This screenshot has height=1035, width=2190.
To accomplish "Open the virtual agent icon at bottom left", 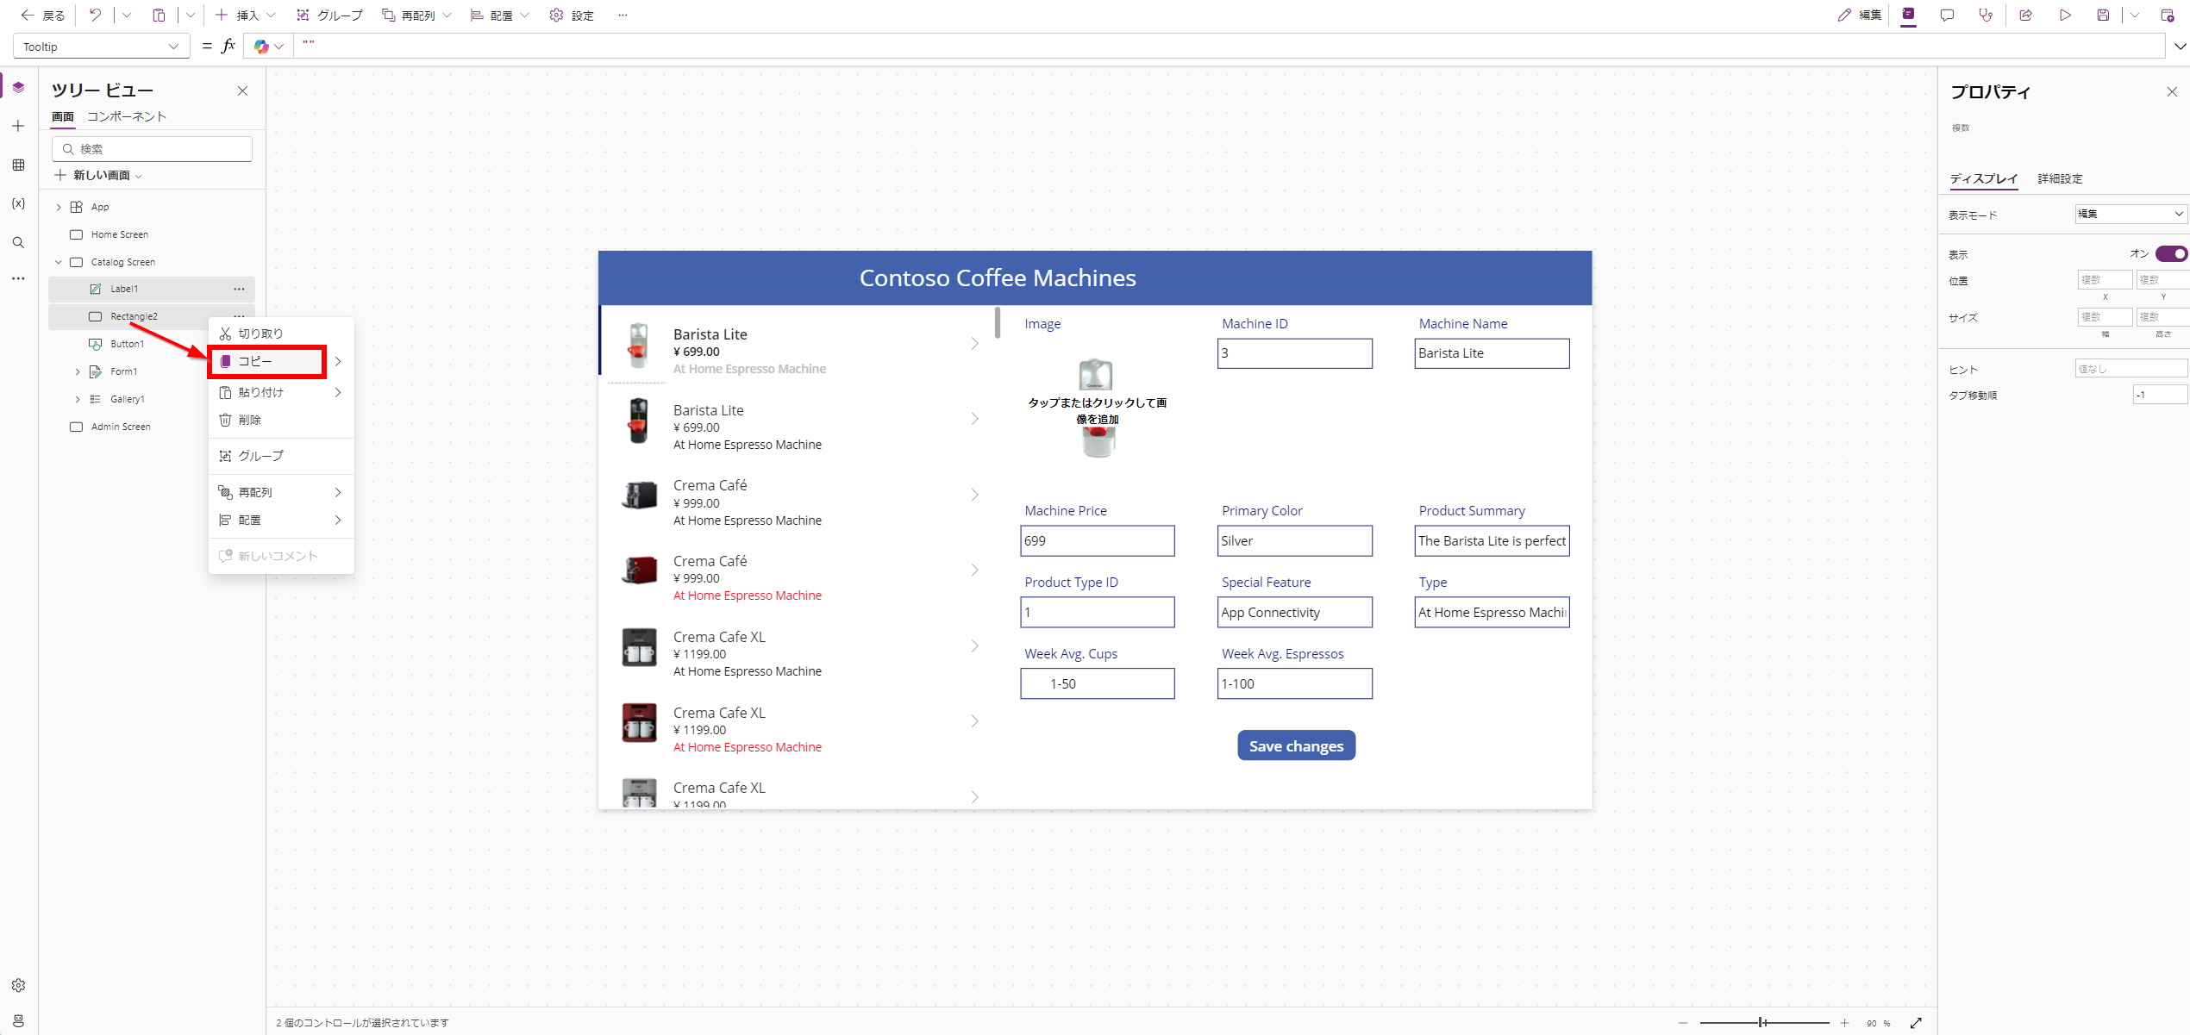I will [18, 1020].
